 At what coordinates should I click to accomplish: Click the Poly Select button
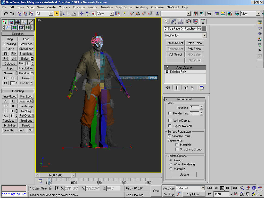pos(194,49)
